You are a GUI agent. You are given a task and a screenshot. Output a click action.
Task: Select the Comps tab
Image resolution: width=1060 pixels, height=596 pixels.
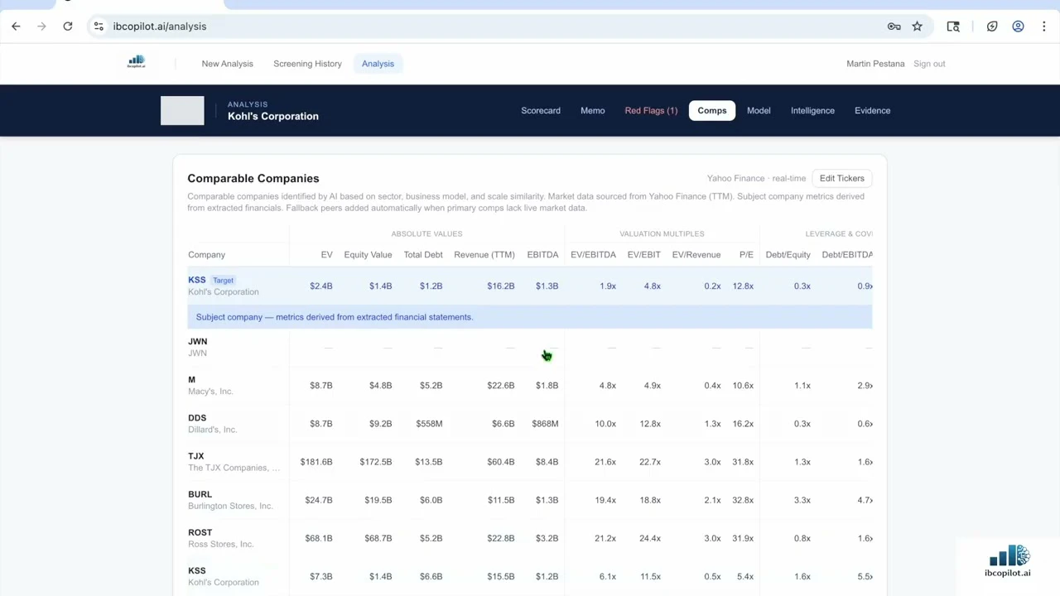click(x=712, y=110)
